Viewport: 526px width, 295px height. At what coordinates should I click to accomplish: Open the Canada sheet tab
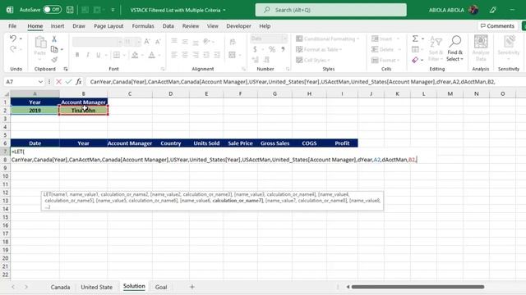[60, 287]
